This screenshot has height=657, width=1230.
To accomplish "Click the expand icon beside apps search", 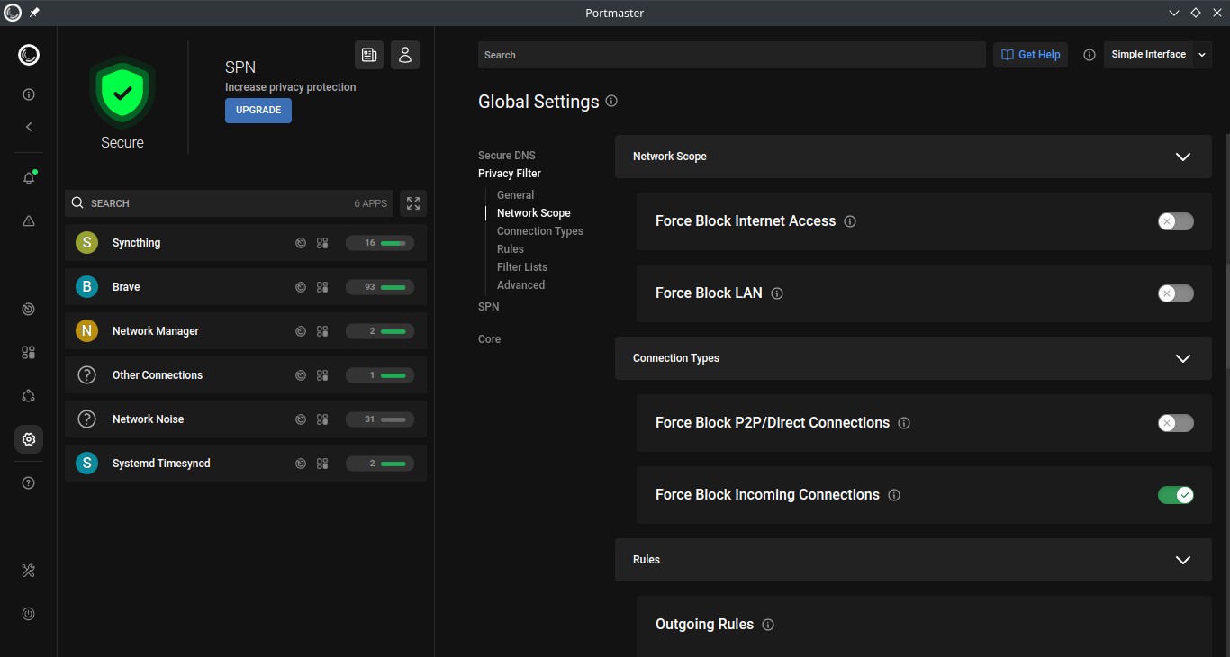I will tap(413, 203).
